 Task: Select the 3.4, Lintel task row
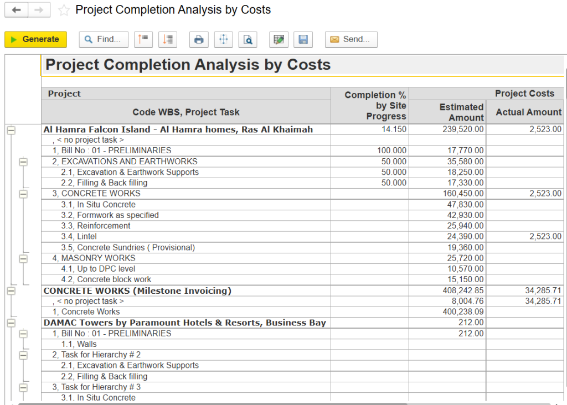click(x=79, y=237)
